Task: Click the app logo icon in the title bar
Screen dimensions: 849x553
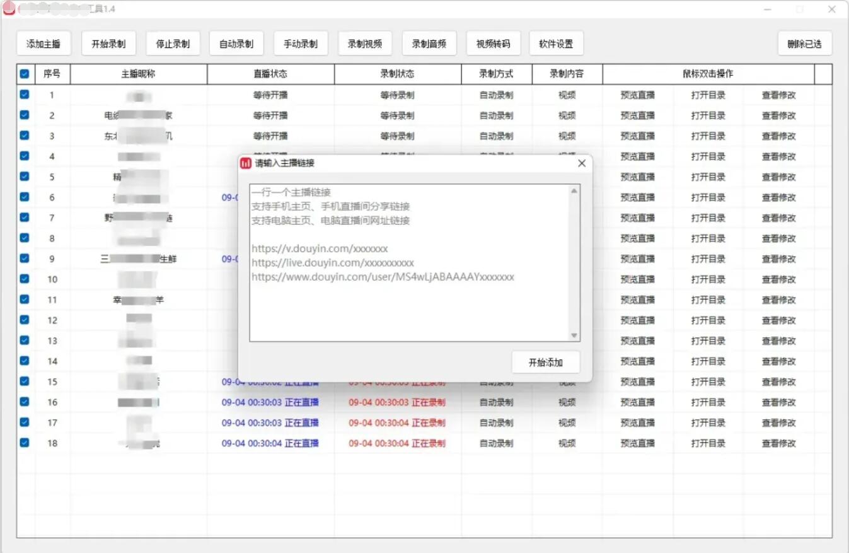Action: click(8, 9)
